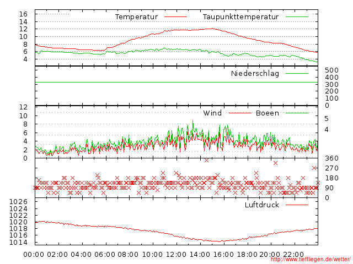Image resolution: width=353 pixels, height=264 pixels.
Task: Click the wind direction marker near 360 degrees
Action: point(206,160)
